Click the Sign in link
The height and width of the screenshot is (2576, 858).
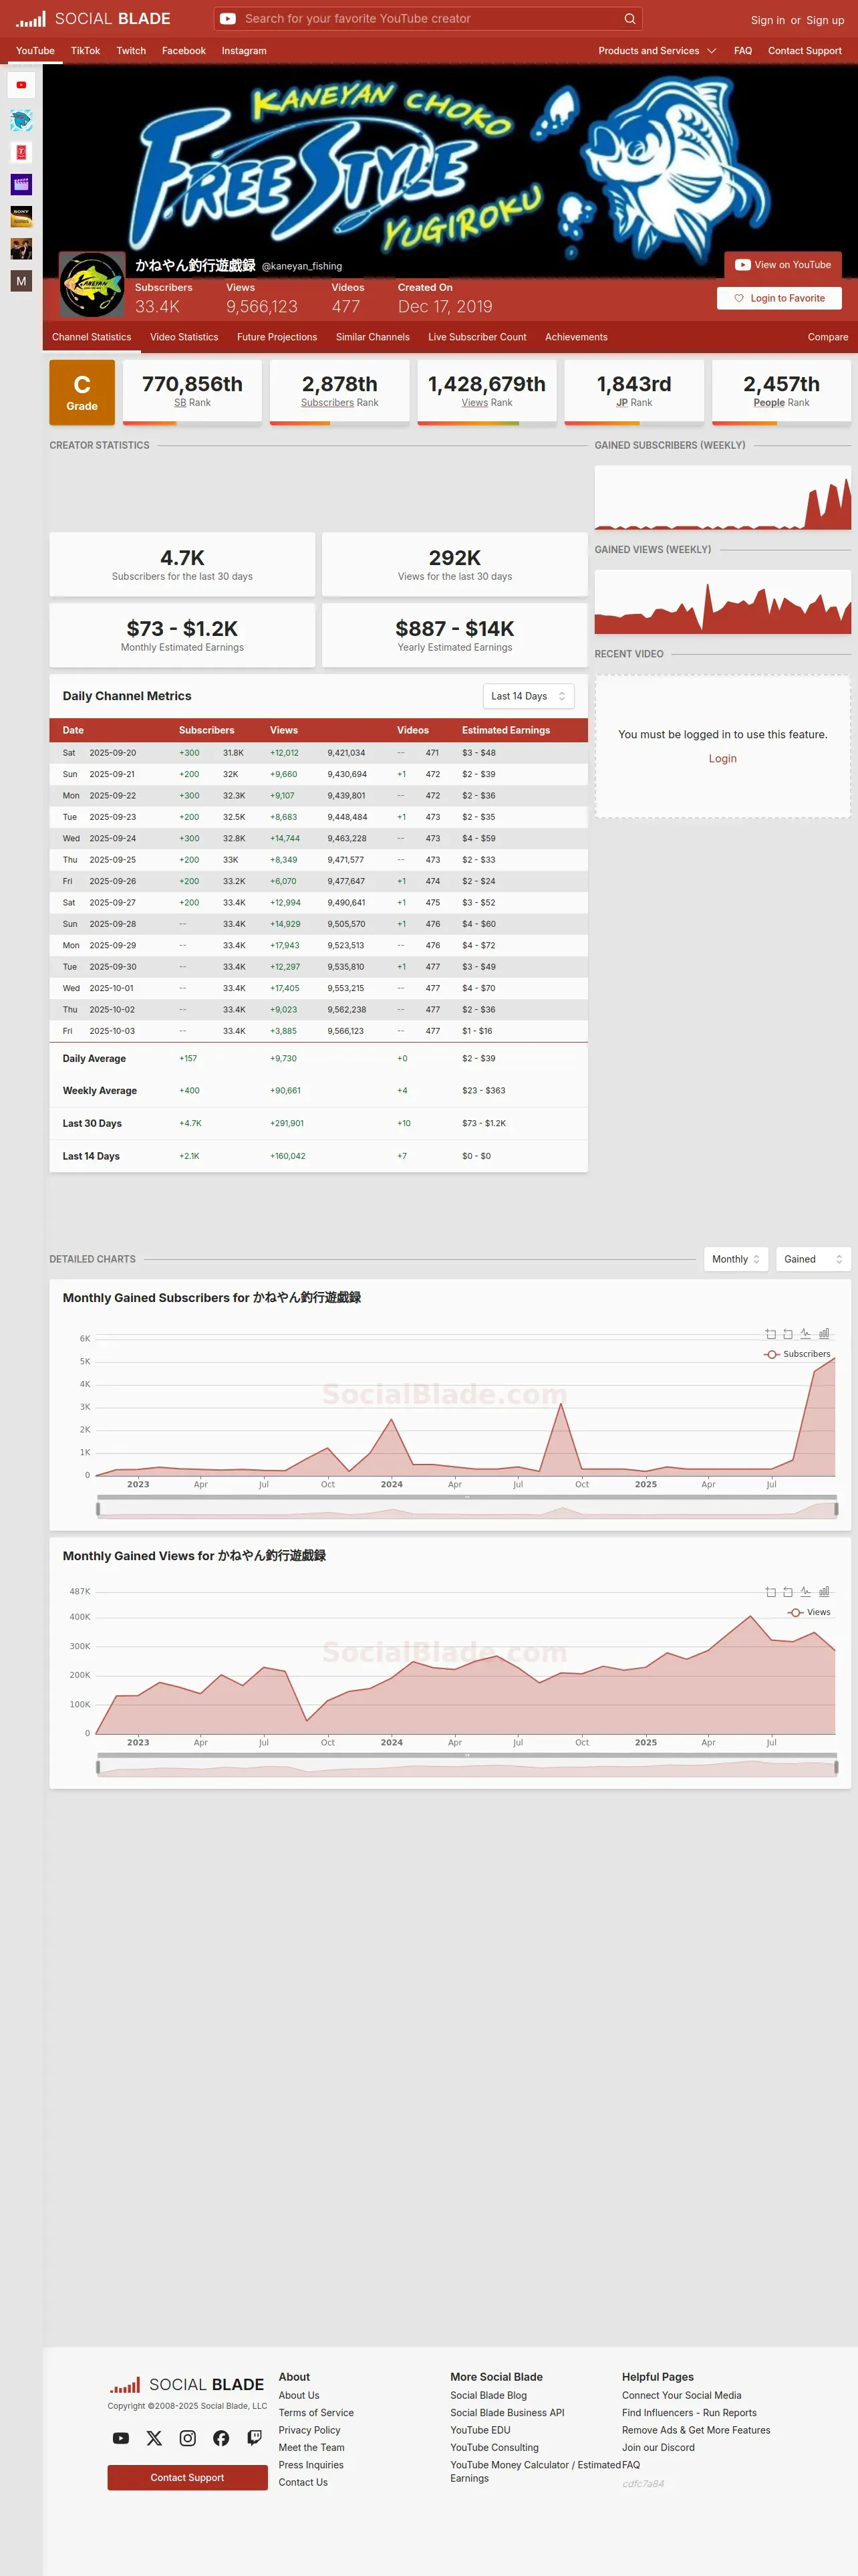pyautogui.click(x=768, y=20)
